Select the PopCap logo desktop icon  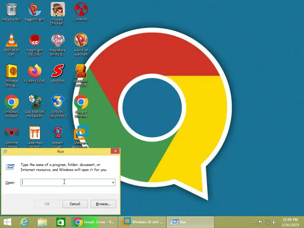pyautogui.click(x=58, y=45)
